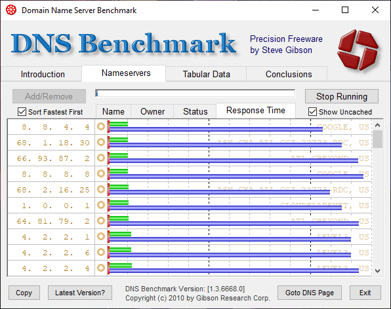The height and width of the screenshot is (309, 391).
Task: Switch to the Tabular Data tab
Action: click(206, 74)
